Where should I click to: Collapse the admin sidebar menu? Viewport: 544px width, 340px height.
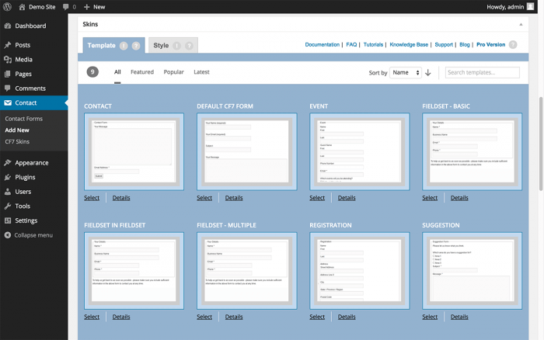pyautogui.click(x=29, y=235)
